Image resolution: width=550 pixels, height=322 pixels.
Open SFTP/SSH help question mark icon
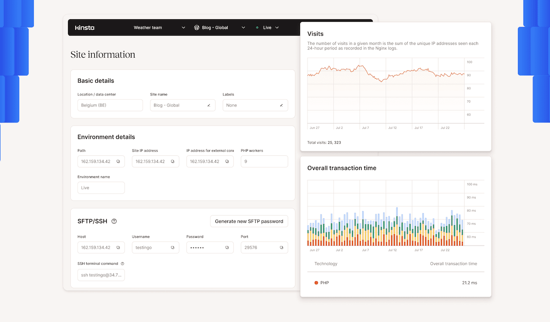(114, 221)
